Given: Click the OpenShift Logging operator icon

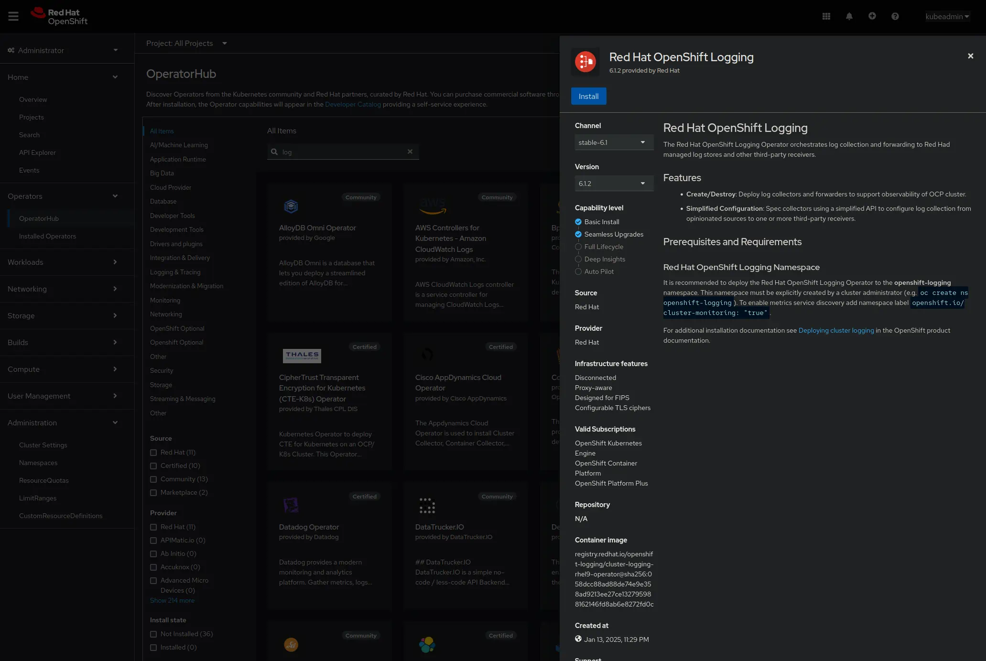Looking at the screenshot, I should (x=585, y=62).
